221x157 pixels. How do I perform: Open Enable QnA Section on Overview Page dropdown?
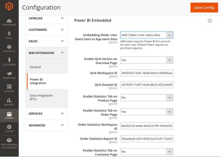[147, 60]
